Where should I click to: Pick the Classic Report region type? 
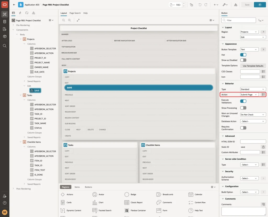click(133, 202)
